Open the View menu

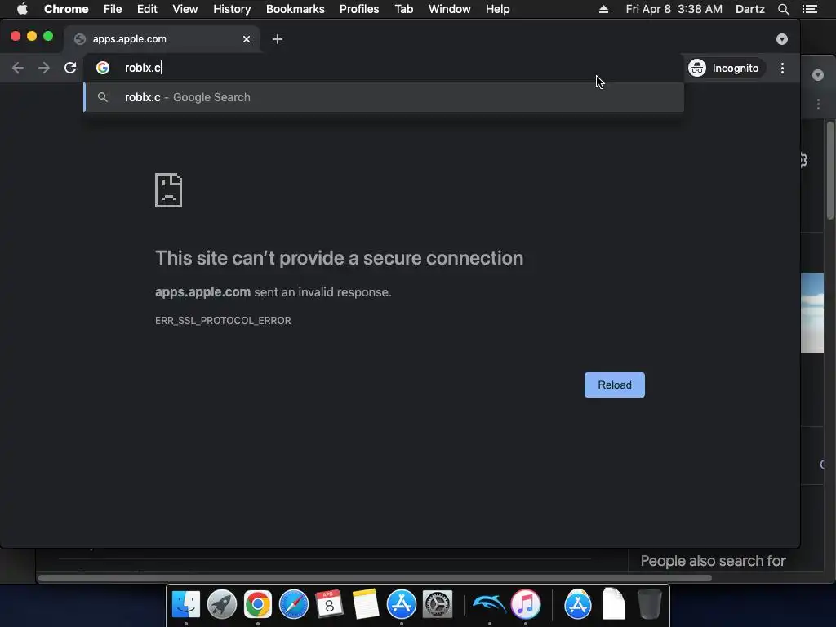(x=185, y=9)
